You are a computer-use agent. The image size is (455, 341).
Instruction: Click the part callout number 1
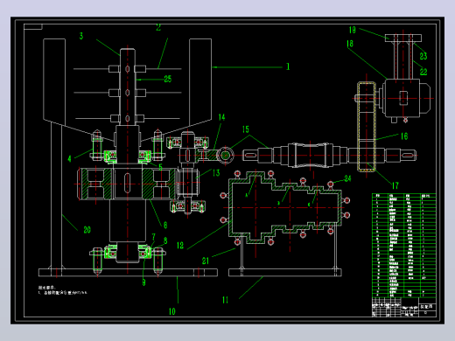point(288,66)
